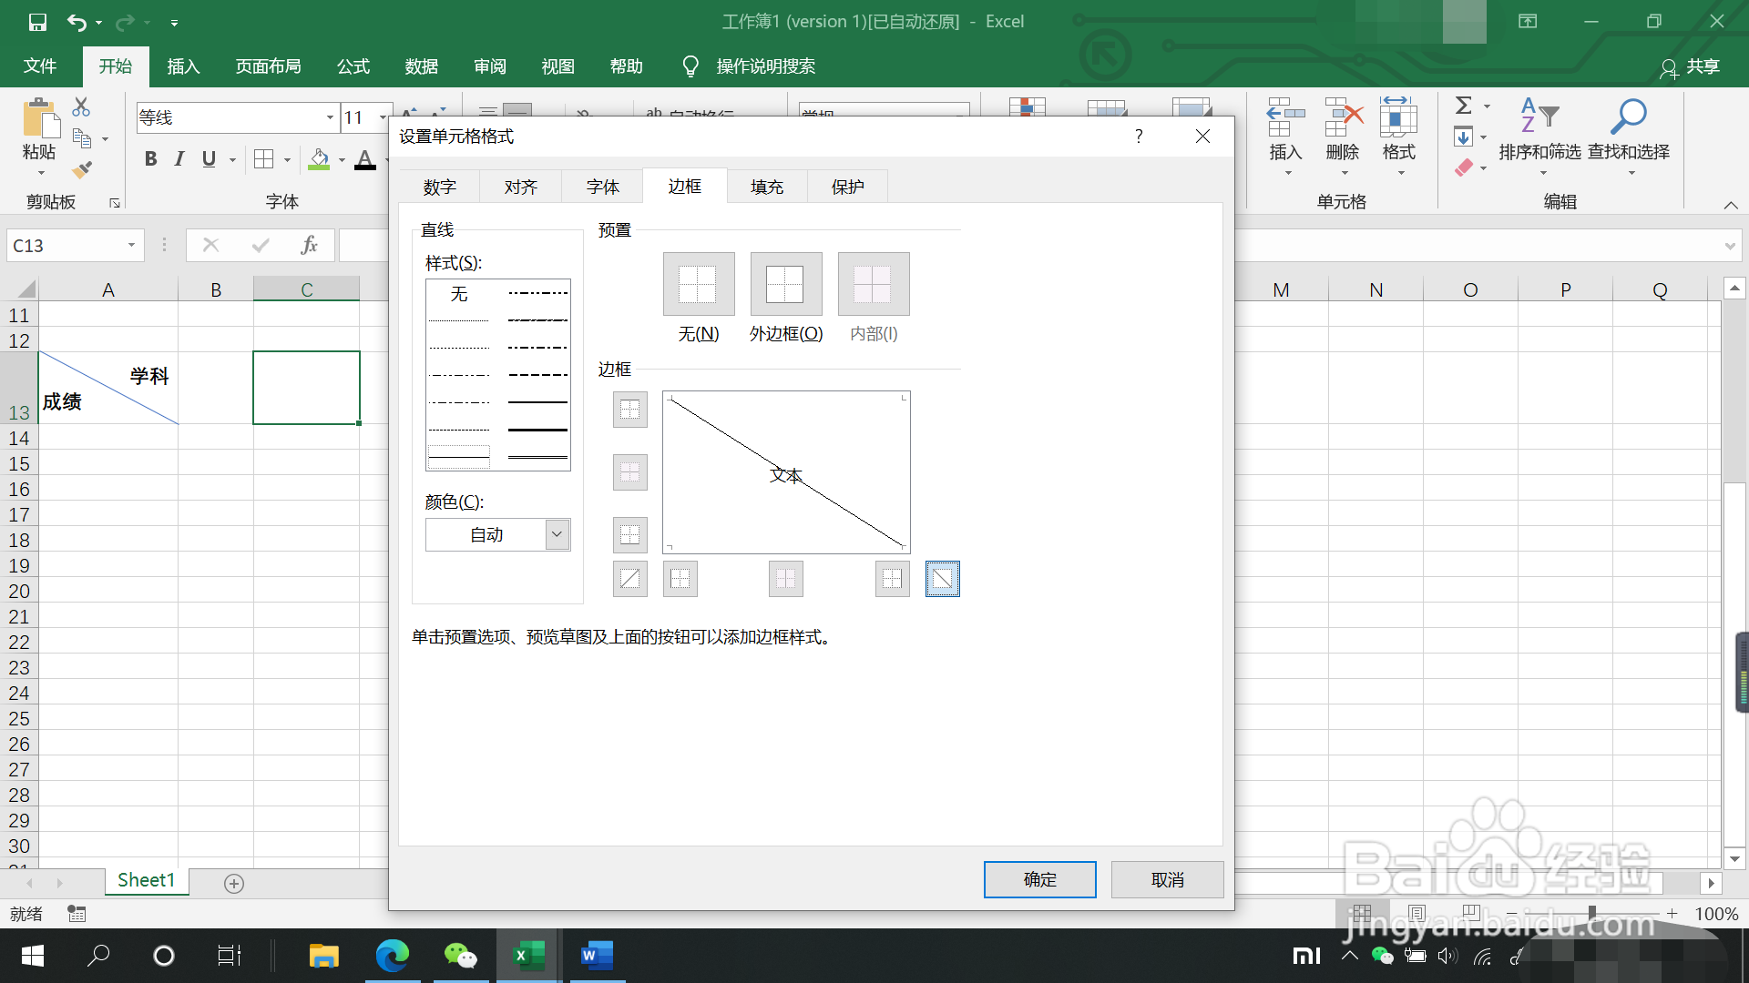
Task: Toggle the bottom border button
Action: pyautogui.click(x=629, y=534)
